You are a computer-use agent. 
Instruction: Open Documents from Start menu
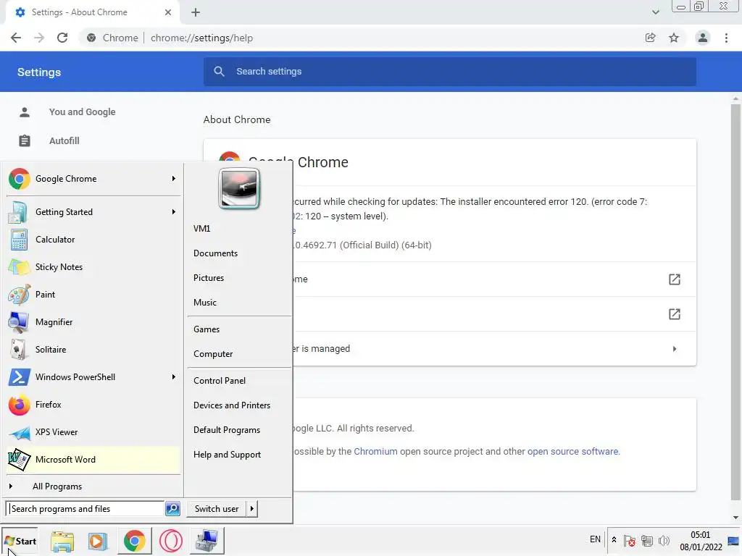pyautogui.click(x=215, y=253)
